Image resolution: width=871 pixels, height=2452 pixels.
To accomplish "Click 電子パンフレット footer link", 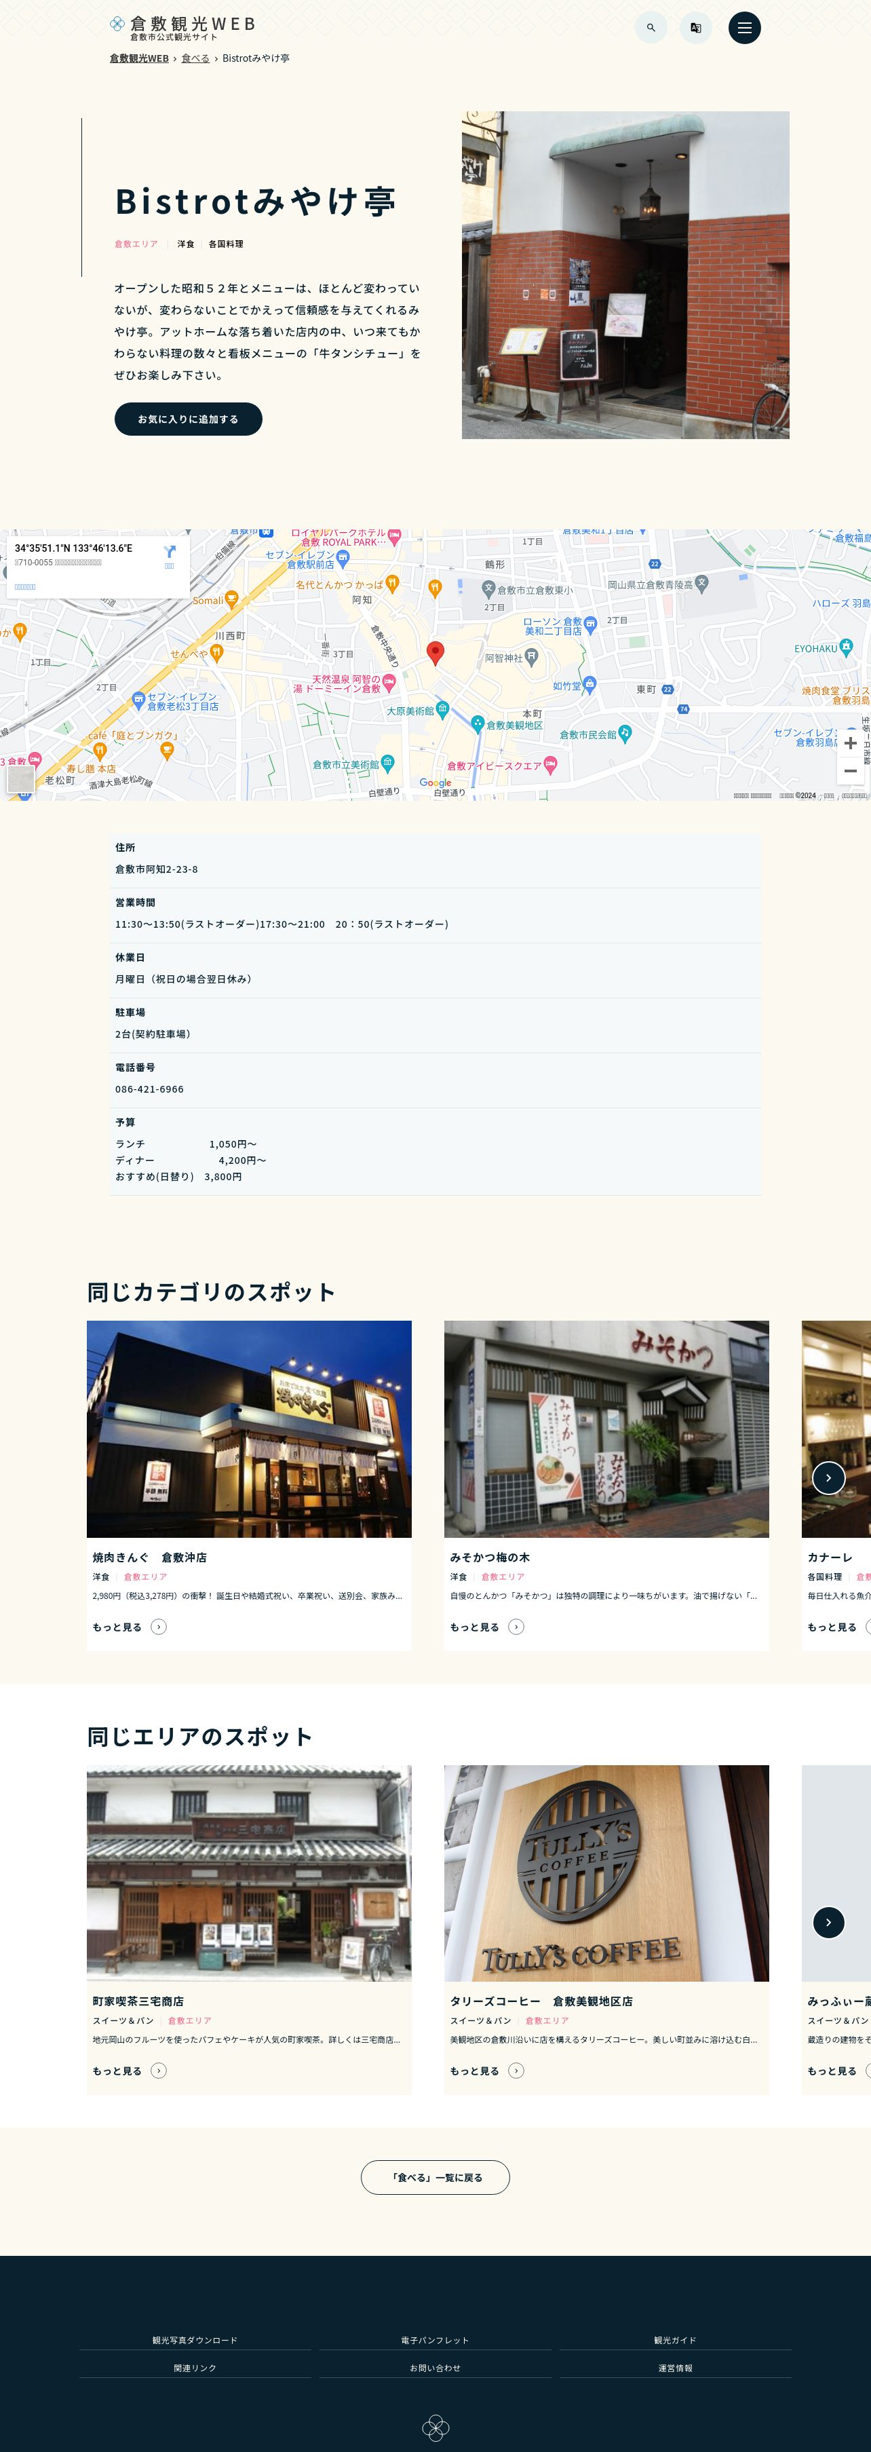I will (x=435, y=2341).
